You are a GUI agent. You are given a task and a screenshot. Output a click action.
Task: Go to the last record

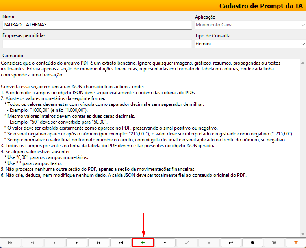(121, 243)
